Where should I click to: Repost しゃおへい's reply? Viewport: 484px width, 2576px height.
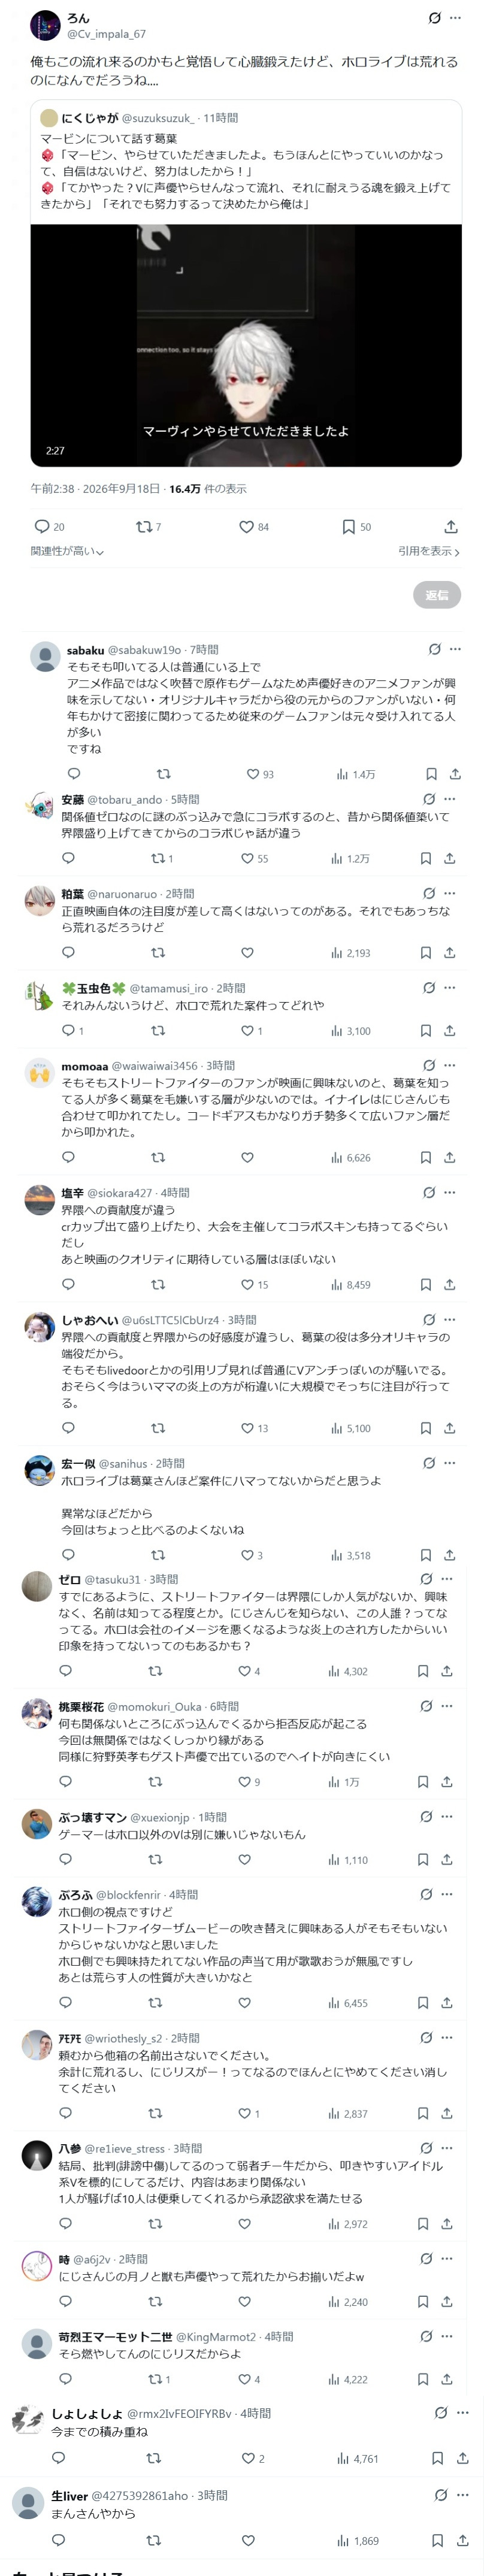click(158, 1428)
